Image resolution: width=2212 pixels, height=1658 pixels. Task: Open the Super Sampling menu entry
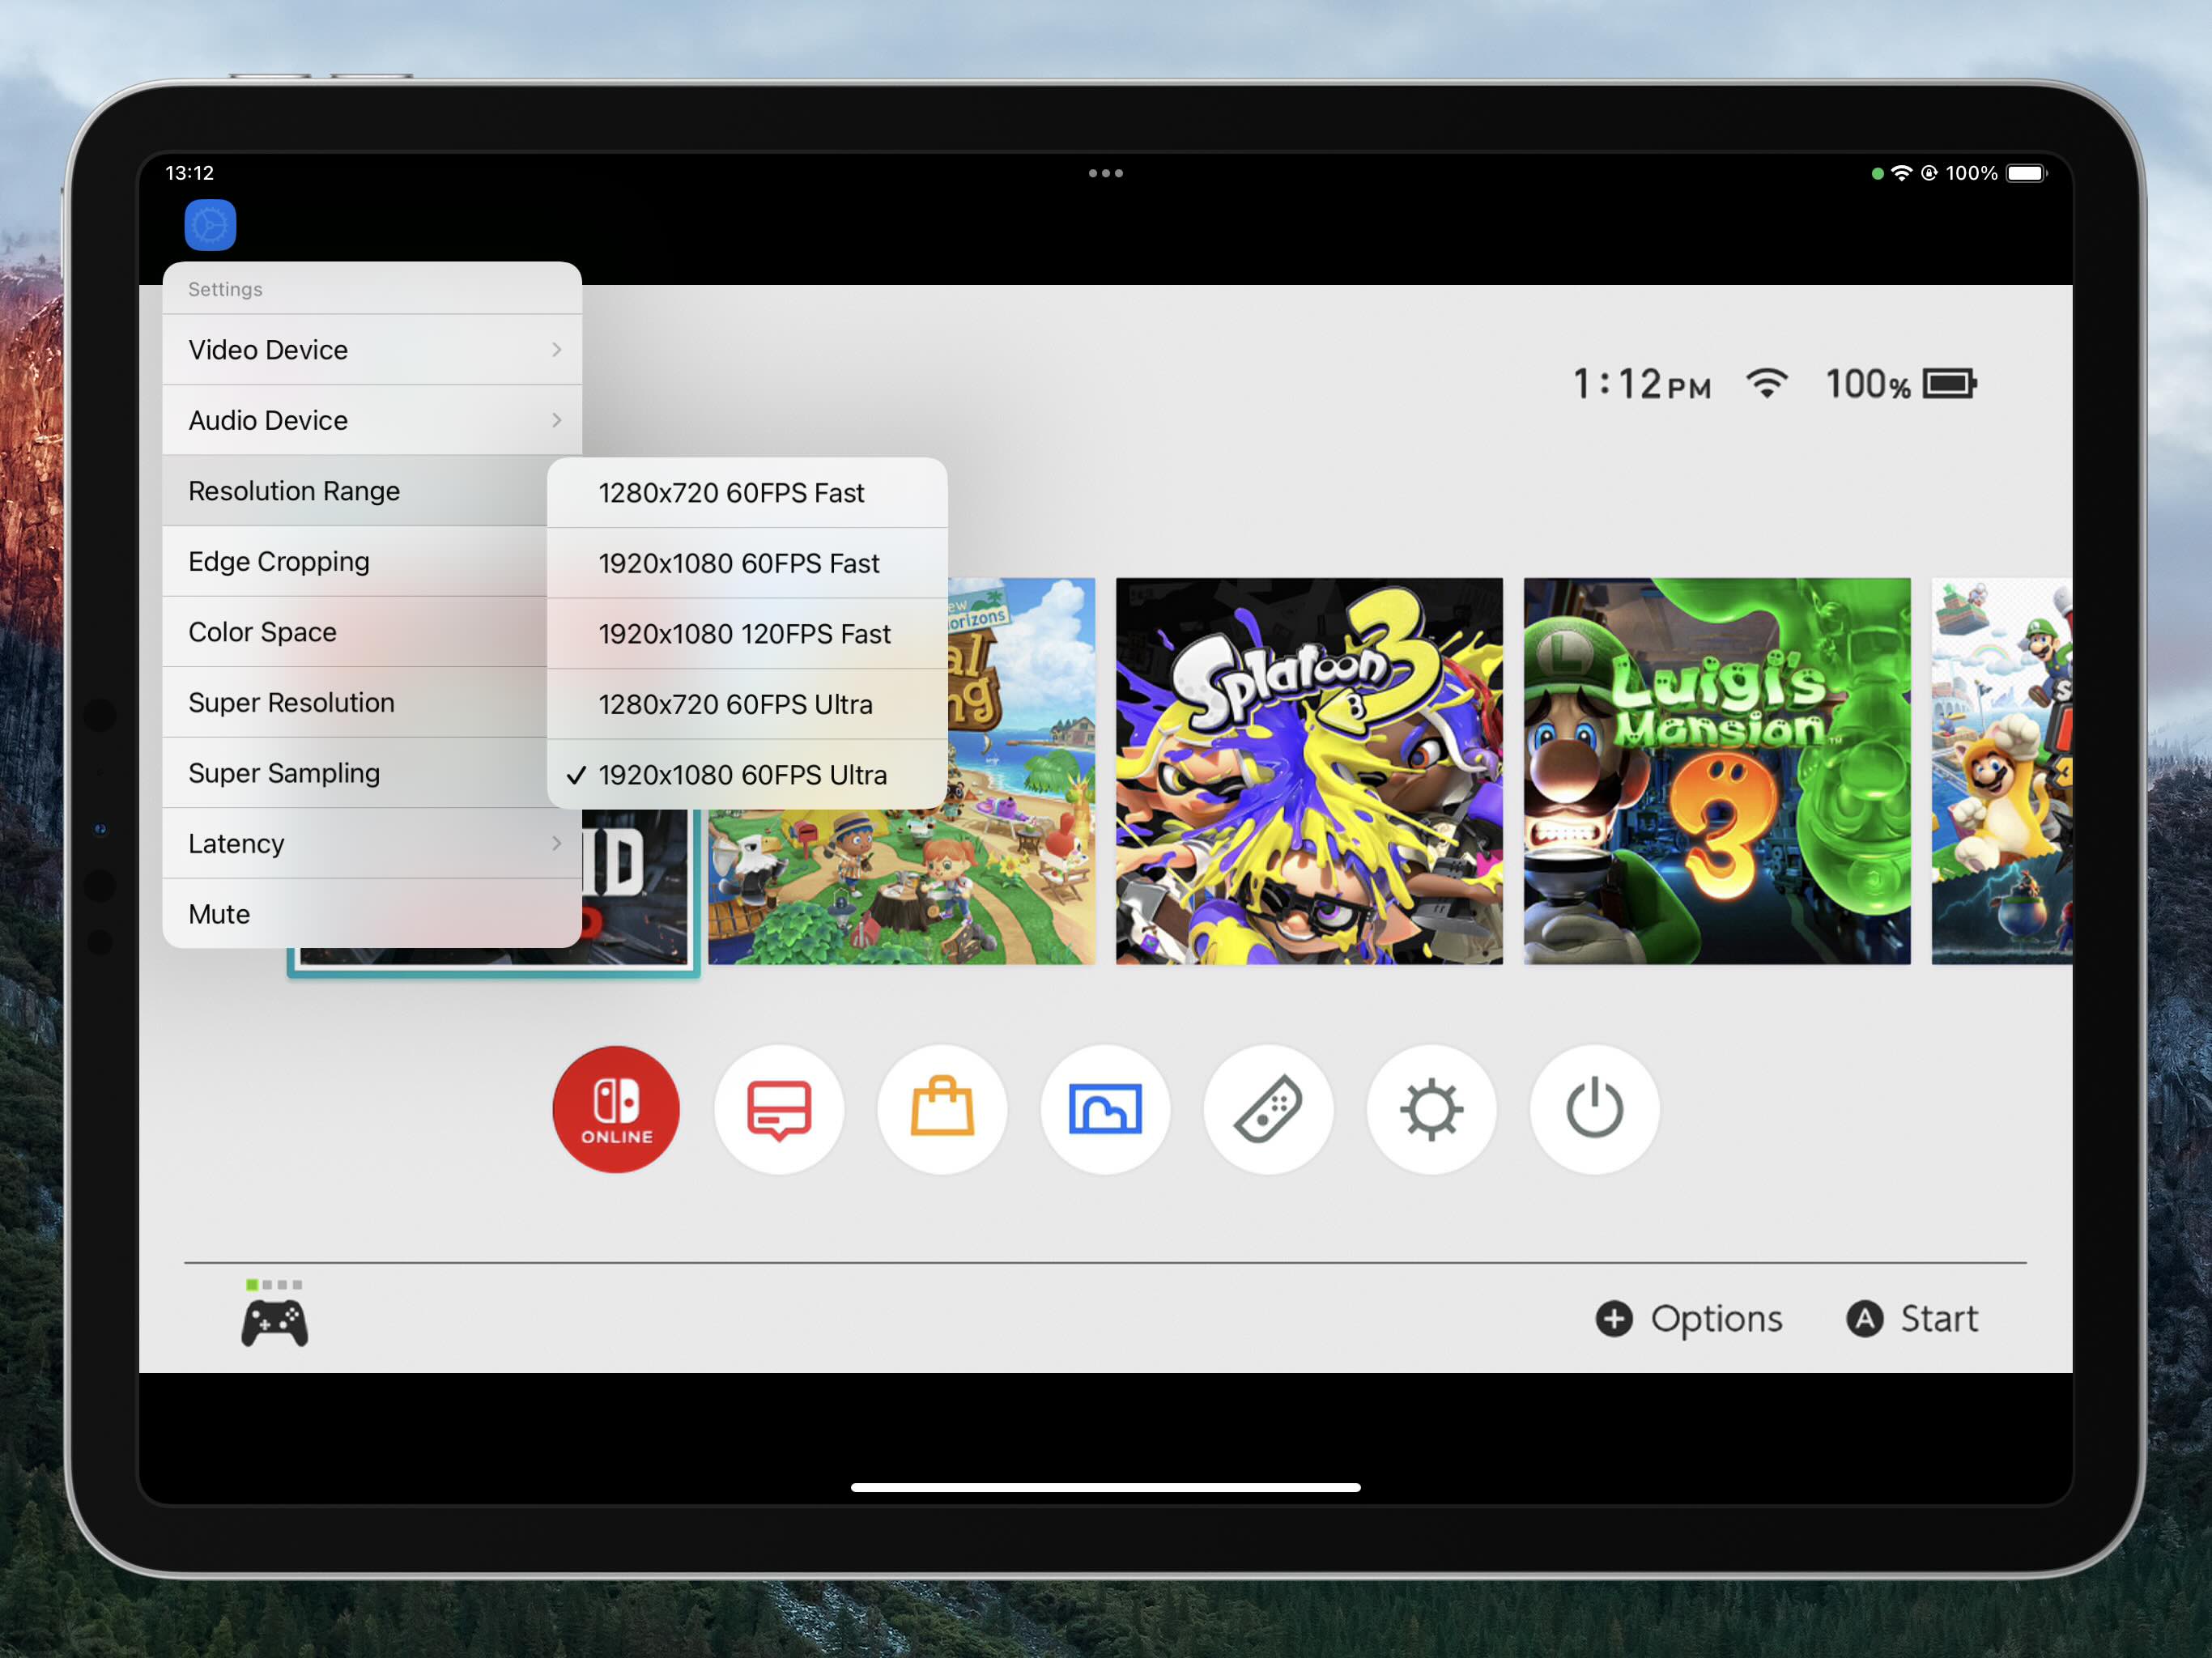(355, 773)
